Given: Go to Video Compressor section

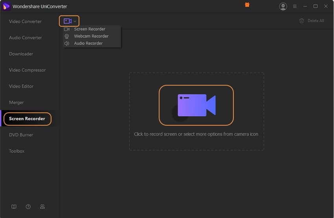Looking at the screenshot, I should [x=27, y=70].
